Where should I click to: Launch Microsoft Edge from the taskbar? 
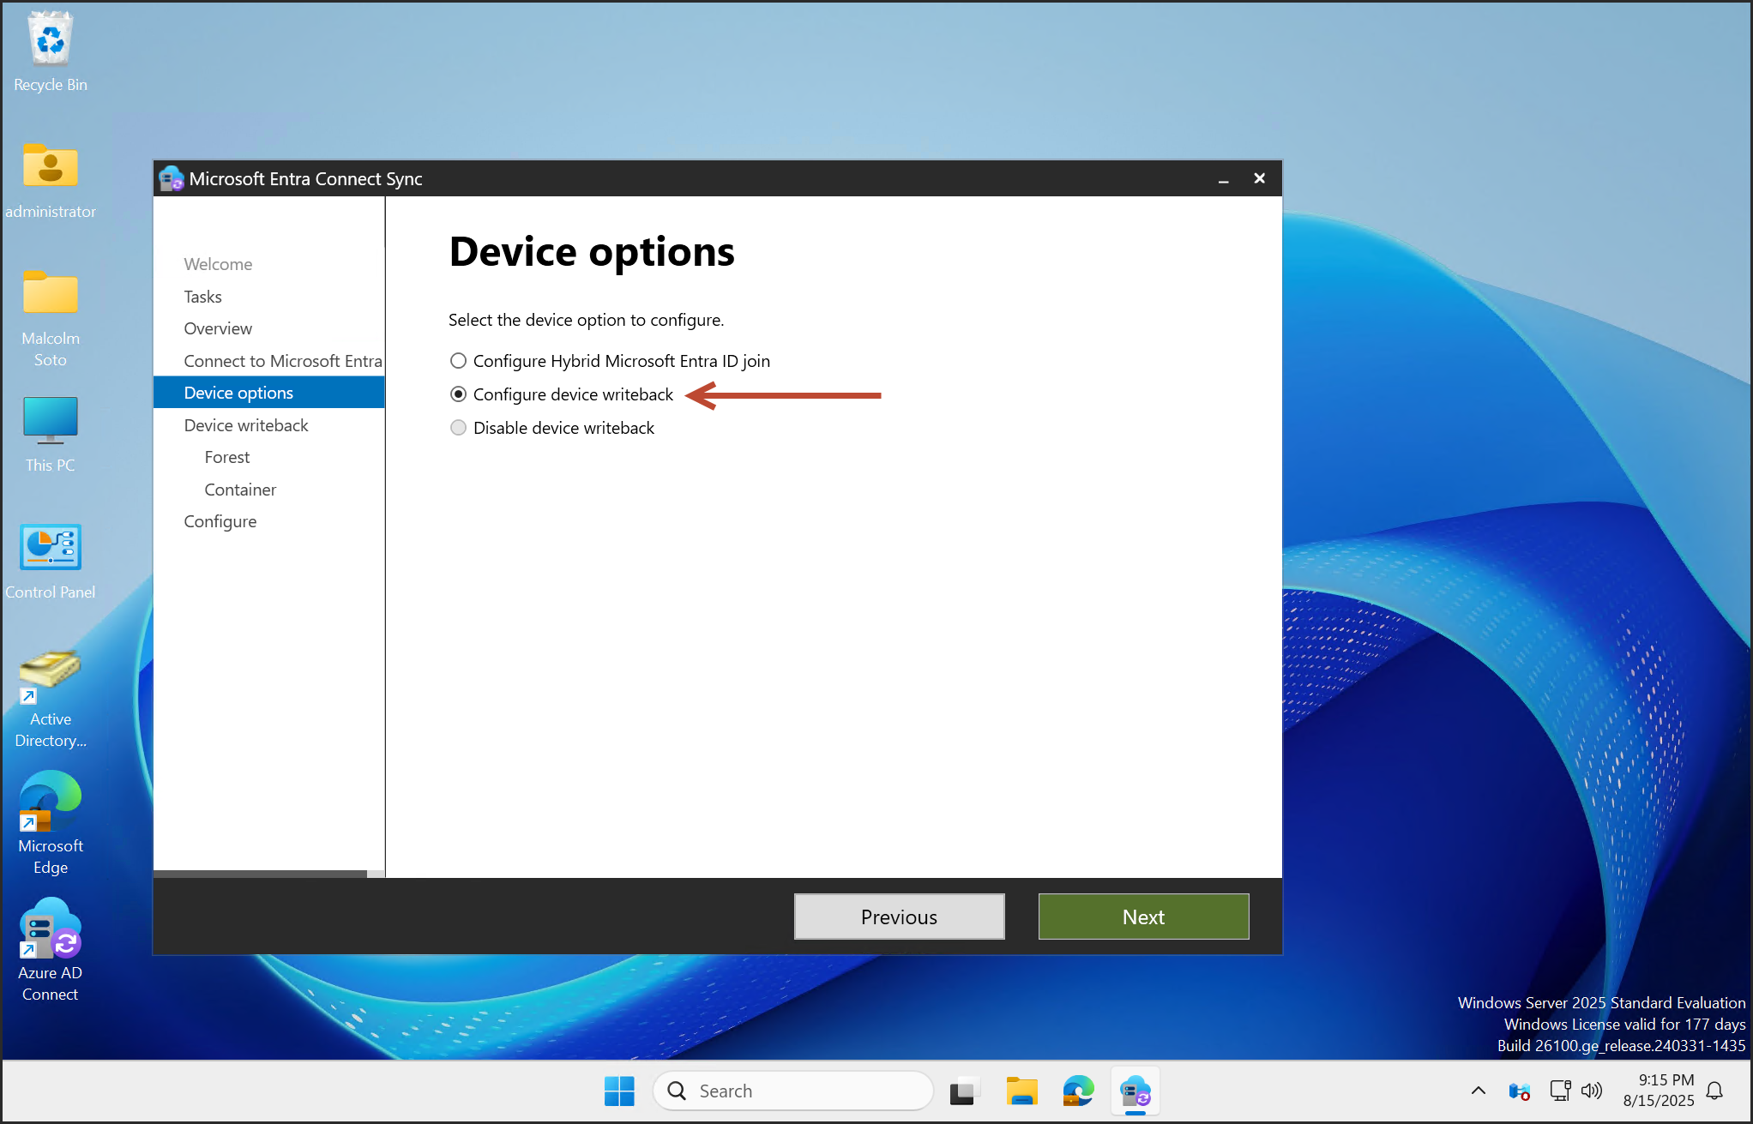1078,1091
